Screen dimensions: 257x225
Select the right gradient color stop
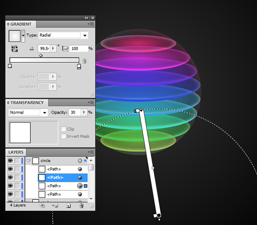coord(79,66)
